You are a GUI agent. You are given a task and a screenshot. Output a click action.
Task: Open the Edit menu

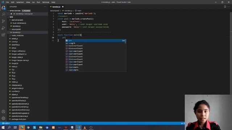point(13,2)
